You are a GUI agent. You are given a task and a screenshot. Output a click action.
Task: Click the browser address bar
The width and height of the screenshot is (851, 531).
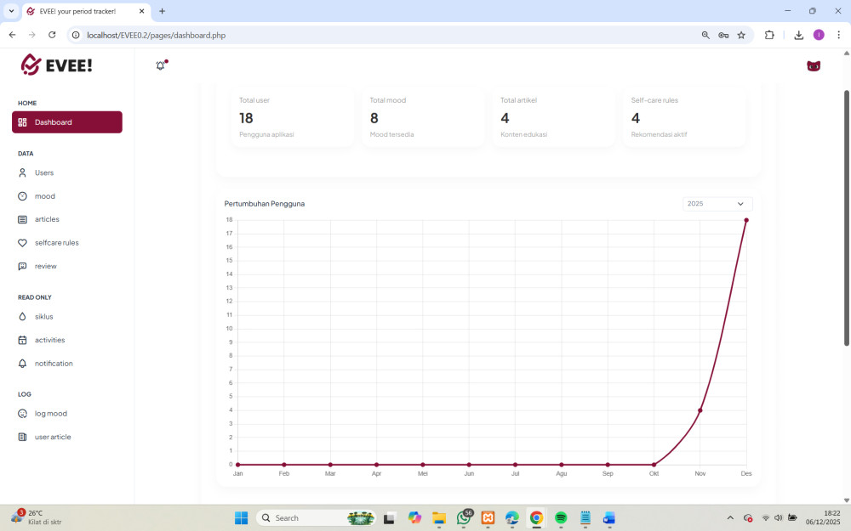click(x=383, y=35)
